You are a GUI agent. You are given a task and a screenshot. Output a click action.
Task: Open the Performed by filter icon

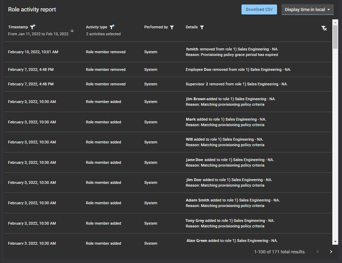tap(172, 27)
